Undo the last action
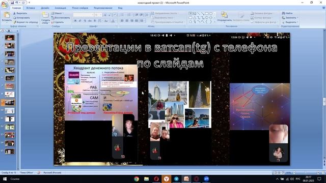Screen dimensions: 326x183 click(x=17, y=3)
